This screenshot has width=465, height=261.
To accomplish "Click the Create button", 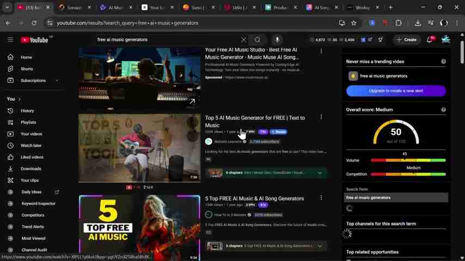I will tap(406, 40).
